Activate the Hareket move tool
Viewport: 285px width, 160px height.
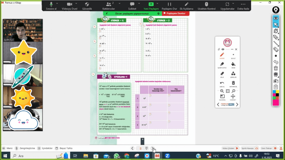233,97
